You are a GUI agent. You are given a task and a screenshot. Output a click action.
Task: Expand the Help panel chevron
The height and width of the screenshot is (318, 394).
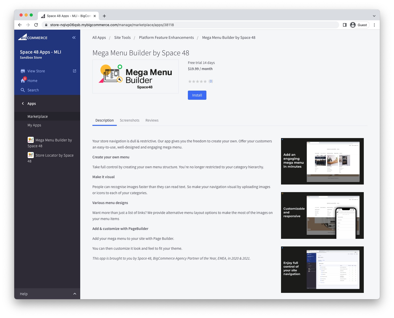tap(75, 294)
